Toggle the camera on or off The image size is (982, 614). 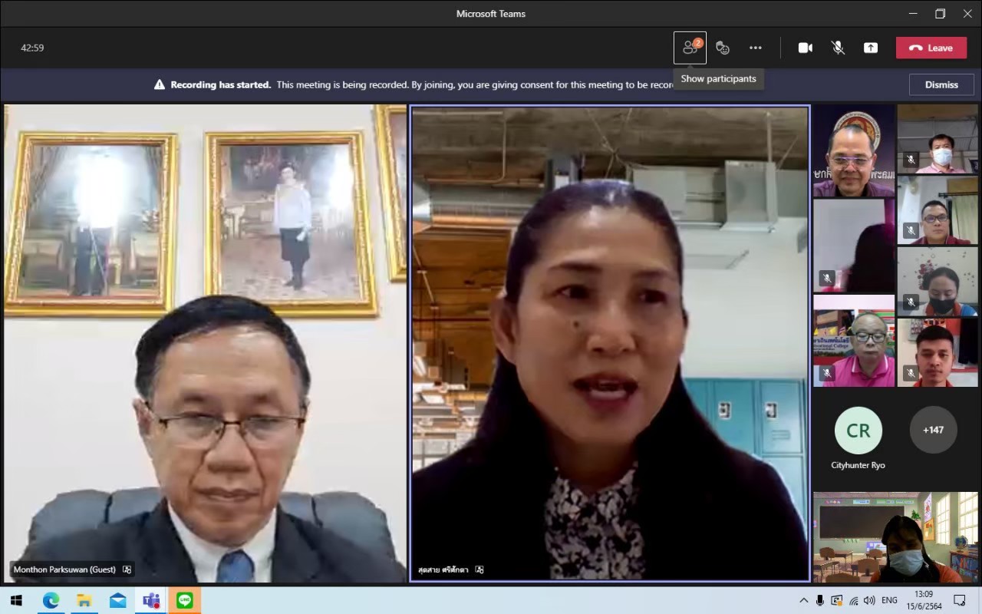pos(805,48)
